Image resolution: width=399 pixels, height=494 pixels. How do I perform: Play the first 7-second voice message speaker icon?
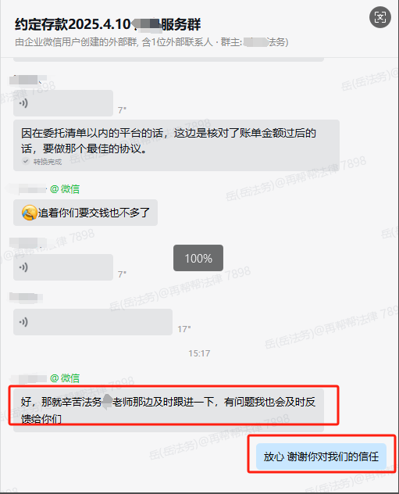coord(23,103)
